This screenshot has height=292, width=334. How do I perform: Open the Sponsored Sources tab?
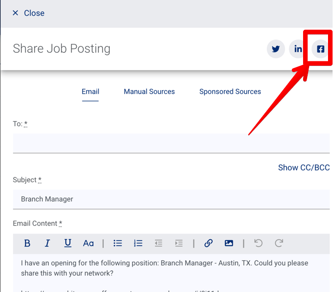click(230, 92)
